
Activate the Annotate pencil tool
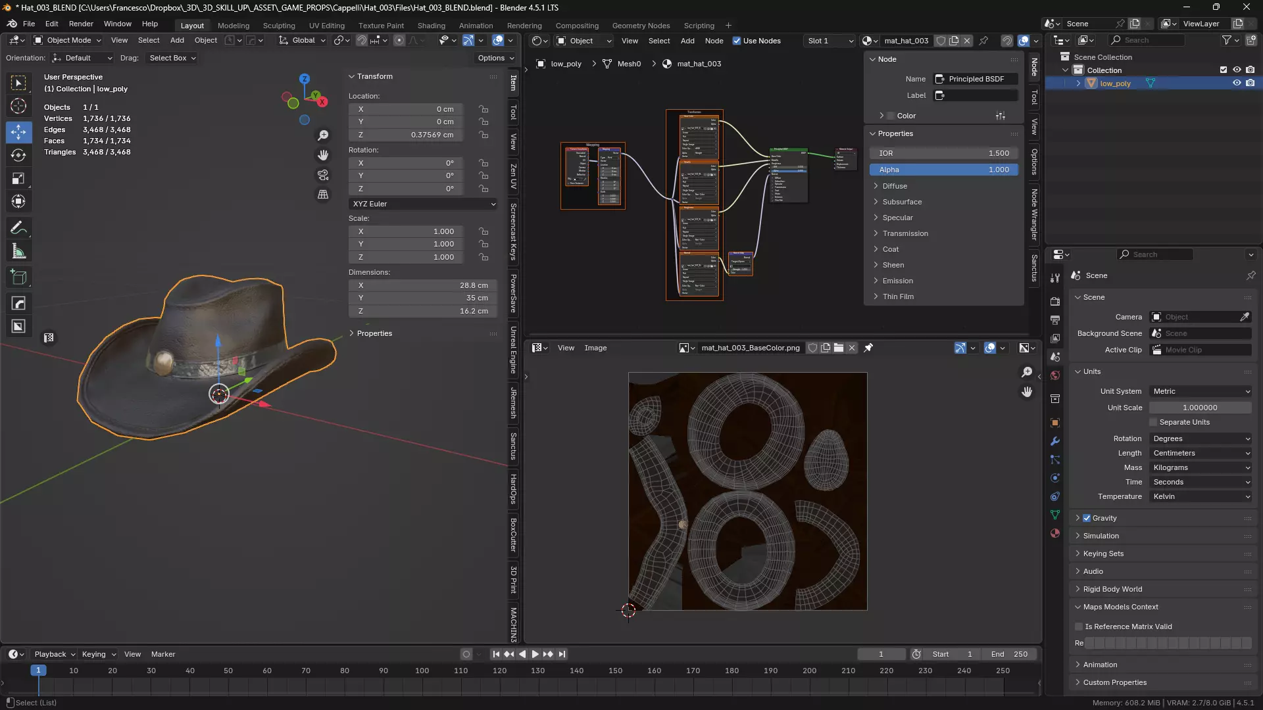18,228
